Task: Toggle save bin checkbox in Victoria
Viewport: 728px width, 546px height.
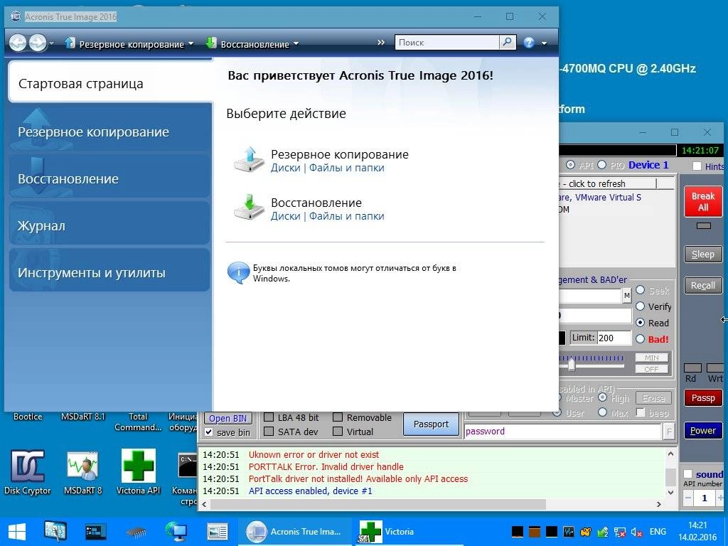Action: click(208, 432)
